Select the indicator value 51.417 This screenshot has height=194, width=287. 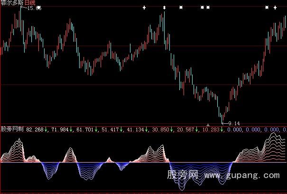tap(110, 129)
